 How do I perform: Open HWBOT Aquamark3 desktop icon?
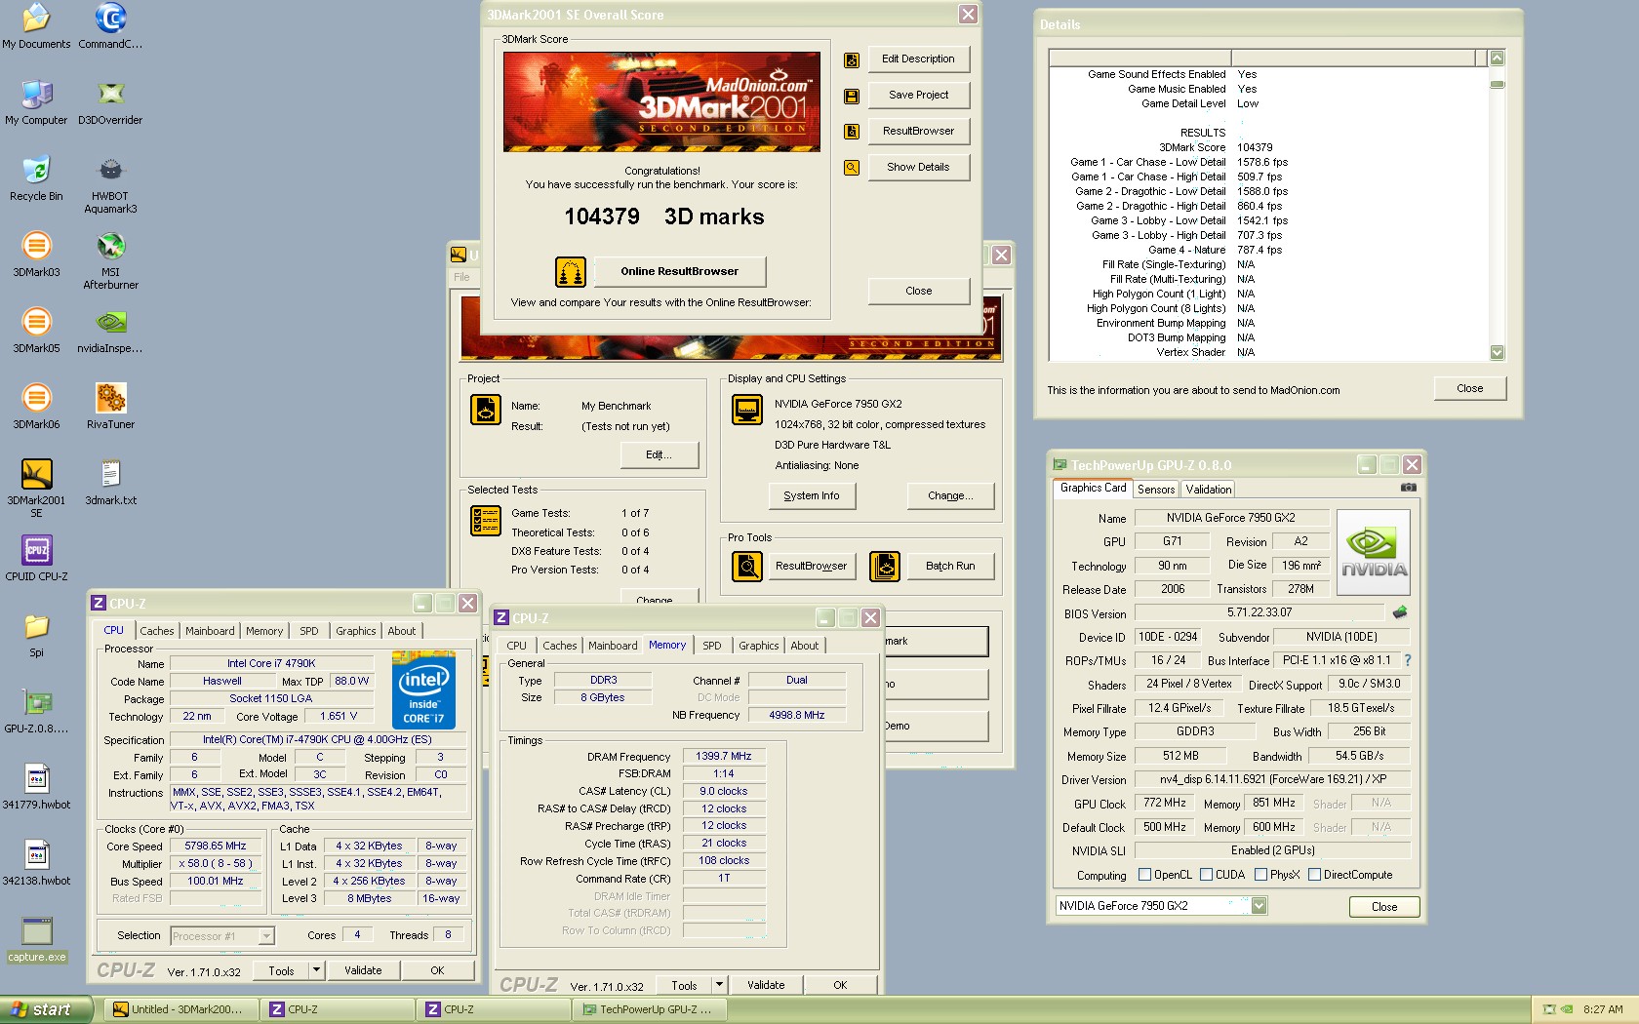[x=110, y=185]
